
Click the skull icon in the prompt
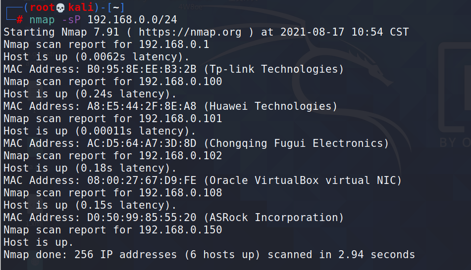[60, 7]
